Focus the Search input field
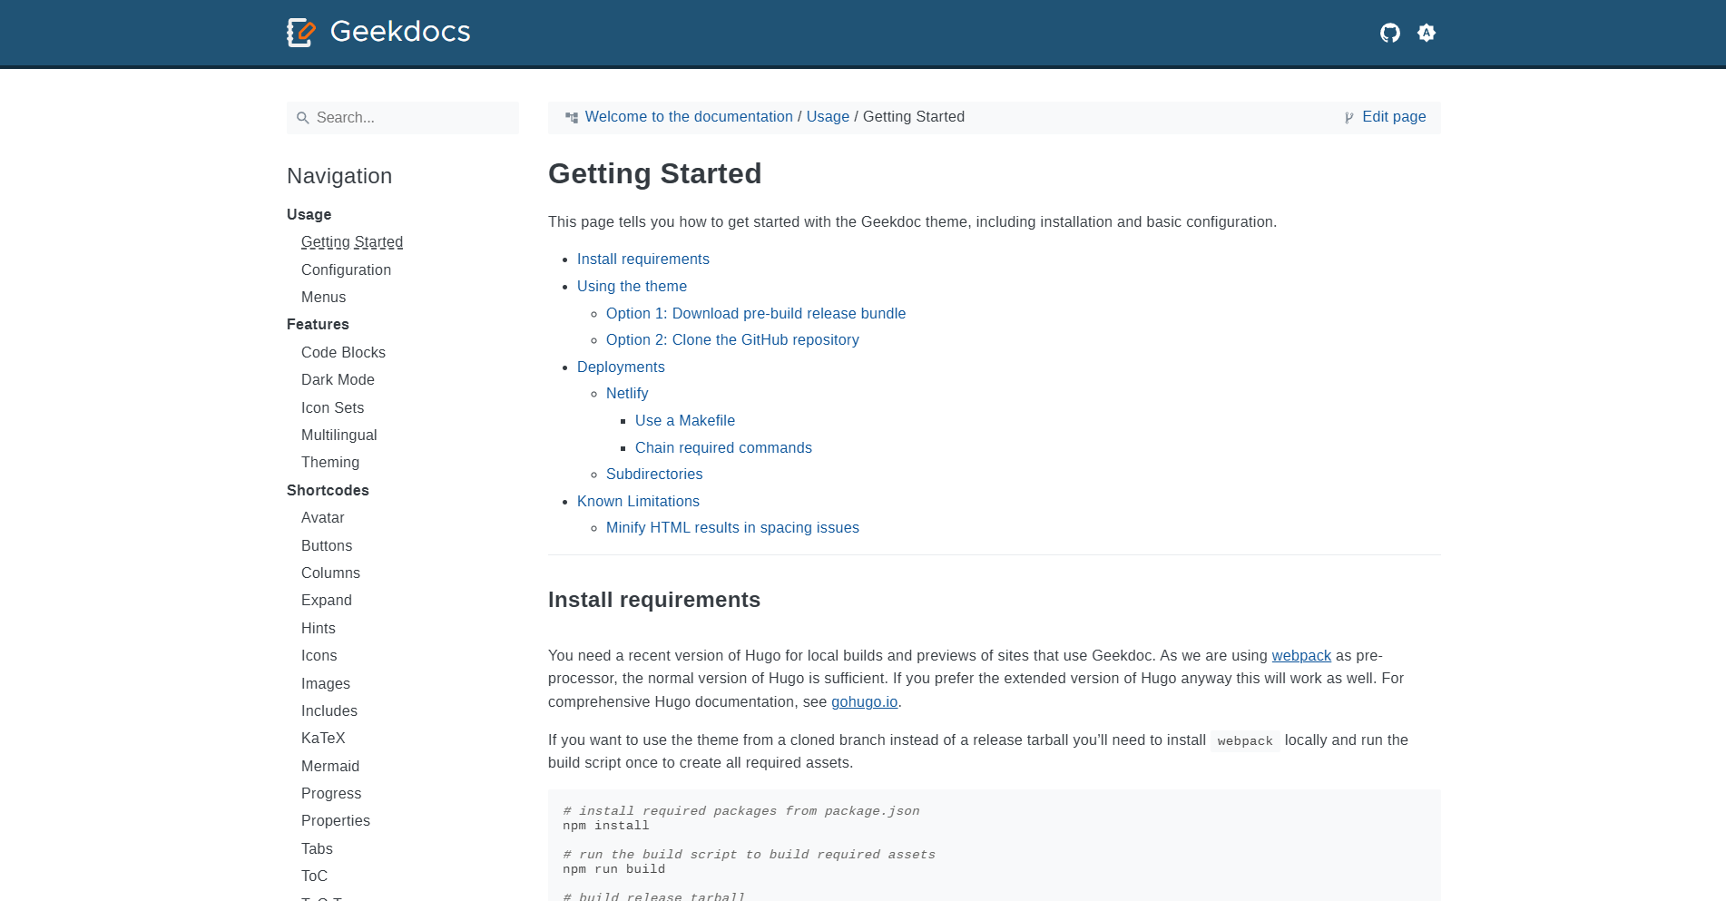Image resolution: width=1726 pixels, height=901 pixels. [403, 118]
